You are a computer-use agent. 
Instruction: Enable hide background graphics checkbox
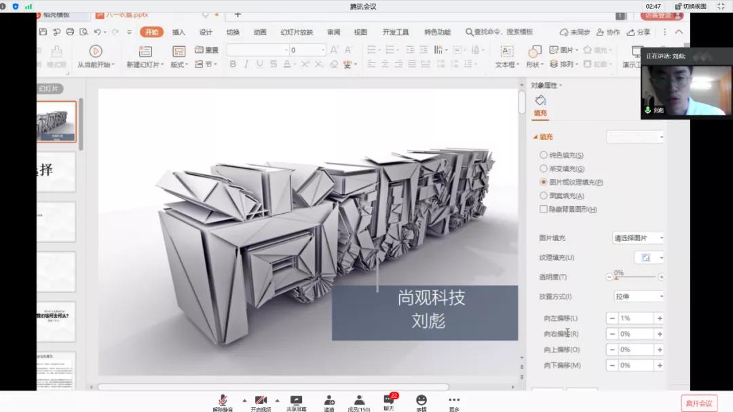click(x=544, y=209)
